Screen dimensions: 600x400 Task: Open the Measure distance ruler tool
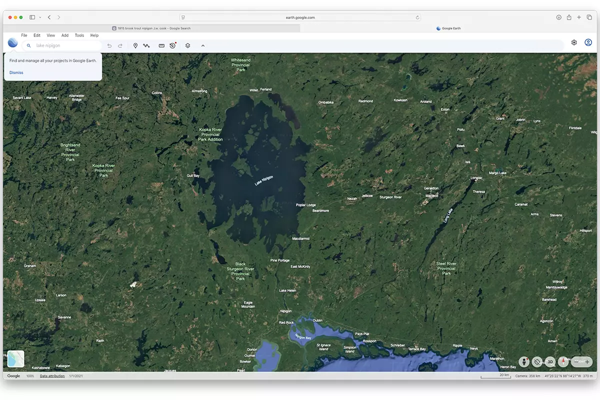click(161, 45)
